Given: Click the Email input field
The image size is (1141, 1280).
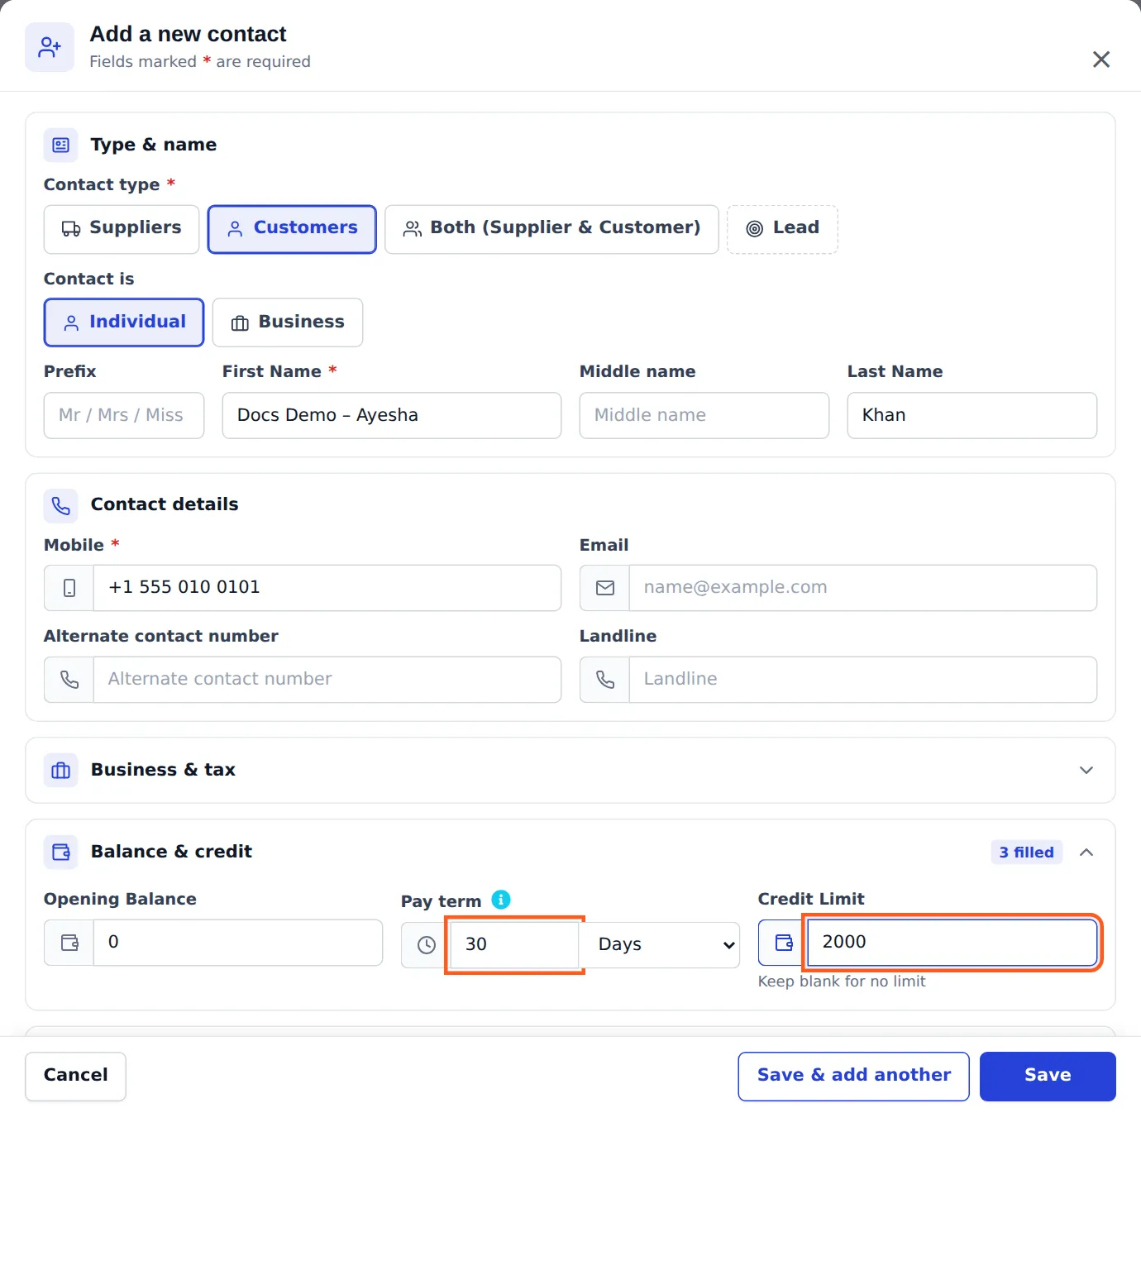Looking at the screenshot, I should 863,588.
